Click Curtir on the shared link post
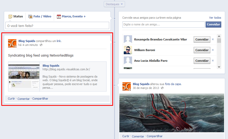Image resolution: width=228 pixels, height=139 pixels. 11,99
